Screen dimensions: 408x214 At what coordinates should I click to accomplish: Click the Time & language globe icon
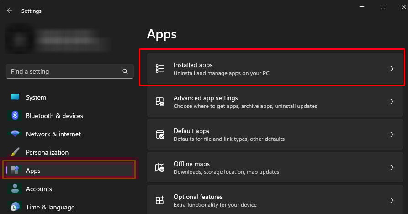click(15, 207)
